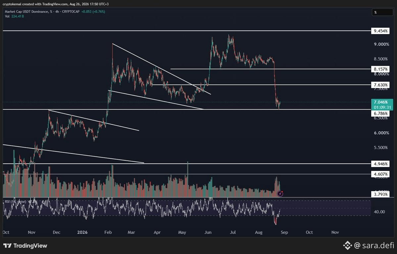Click the Feb label on time axis
Viewport: 397px width, 254px height.
click(108, 232)
